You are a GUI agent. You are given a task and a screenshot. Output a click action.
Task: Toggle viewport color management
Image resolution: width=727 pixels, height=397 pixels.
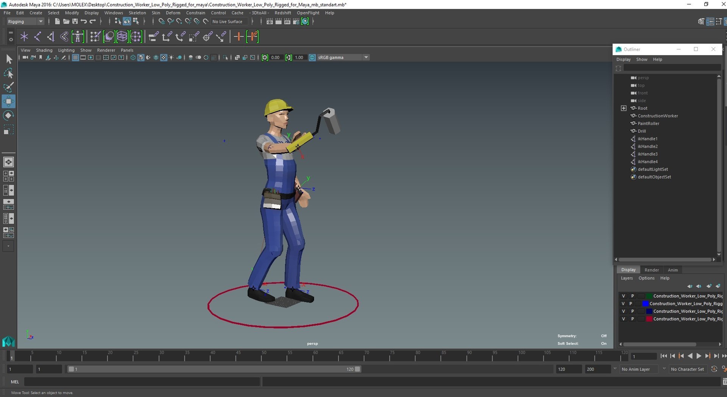pyautogui.click(x=312, y=58)
